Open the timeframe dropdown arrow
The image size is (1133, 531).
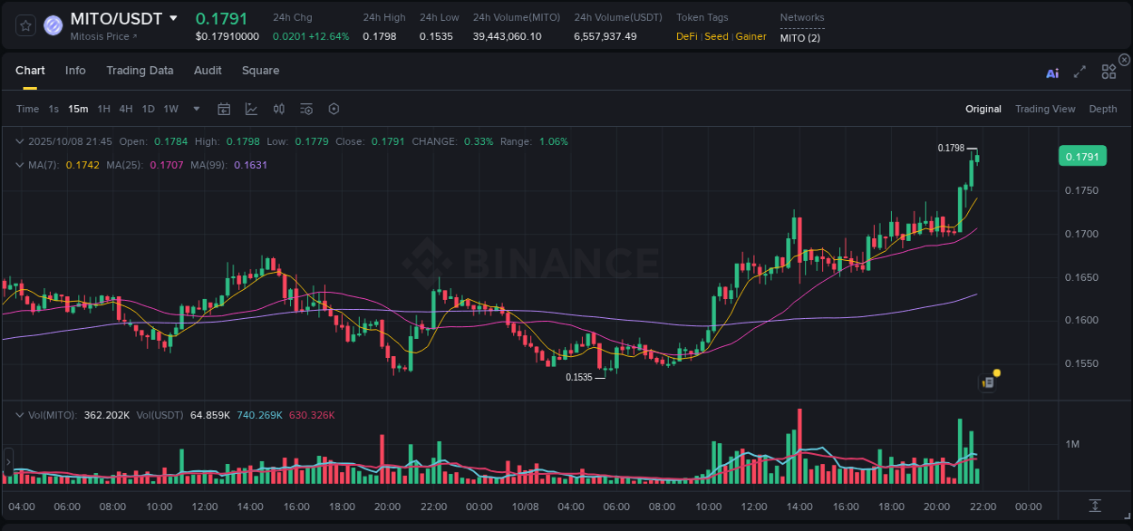(194, 109)
